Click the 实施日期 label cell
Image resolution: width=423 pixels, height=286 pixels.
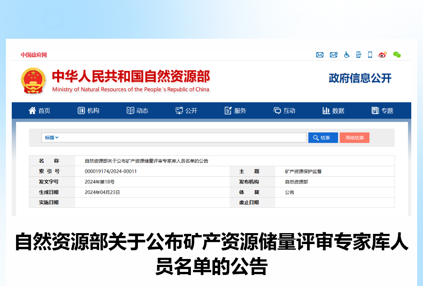(52, 203)
